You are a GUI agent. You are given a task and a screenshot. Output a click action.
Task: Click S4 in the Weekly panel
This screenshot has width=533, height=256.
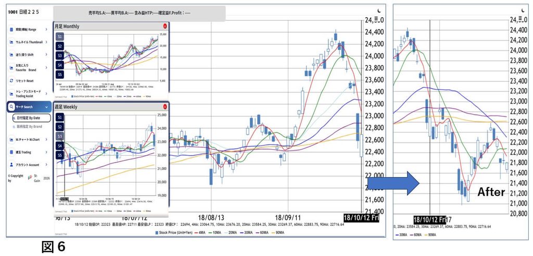coord(60,146)
